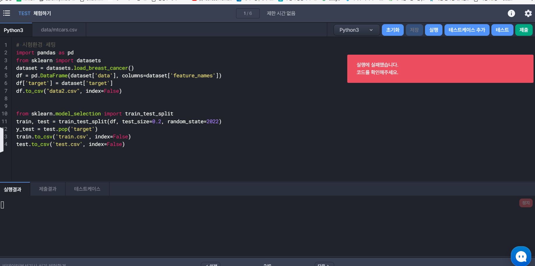Click on 'load_breast_cancer' in the code
The image size is (535, 266).
pos(101,68)
